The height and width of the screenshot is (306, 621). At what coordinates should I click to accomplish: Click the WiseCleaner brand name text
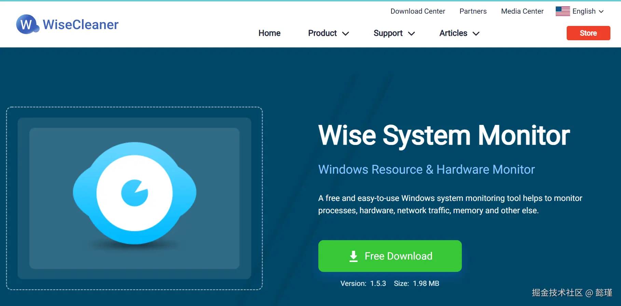pos(81,25)
